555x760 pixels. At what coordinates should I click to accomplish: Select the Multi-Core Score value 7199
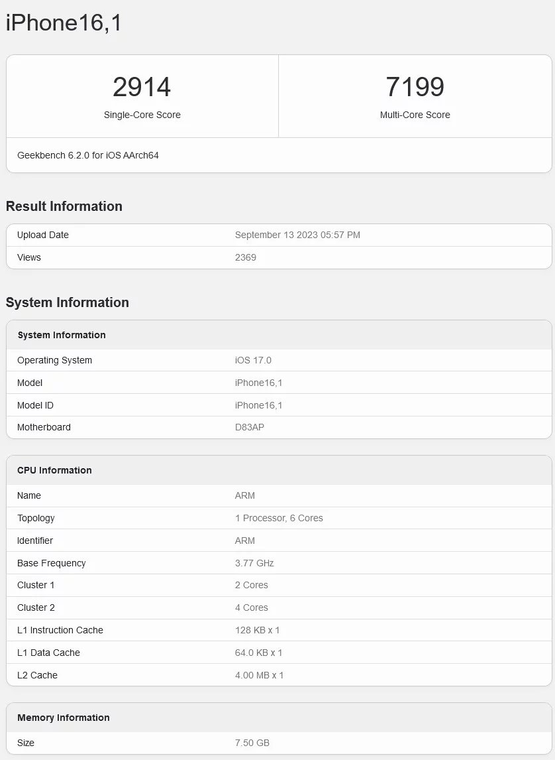point(415,86)
